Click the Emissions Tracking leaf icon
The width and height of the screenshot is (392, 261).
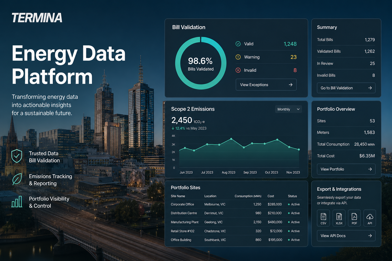(17, 179)
